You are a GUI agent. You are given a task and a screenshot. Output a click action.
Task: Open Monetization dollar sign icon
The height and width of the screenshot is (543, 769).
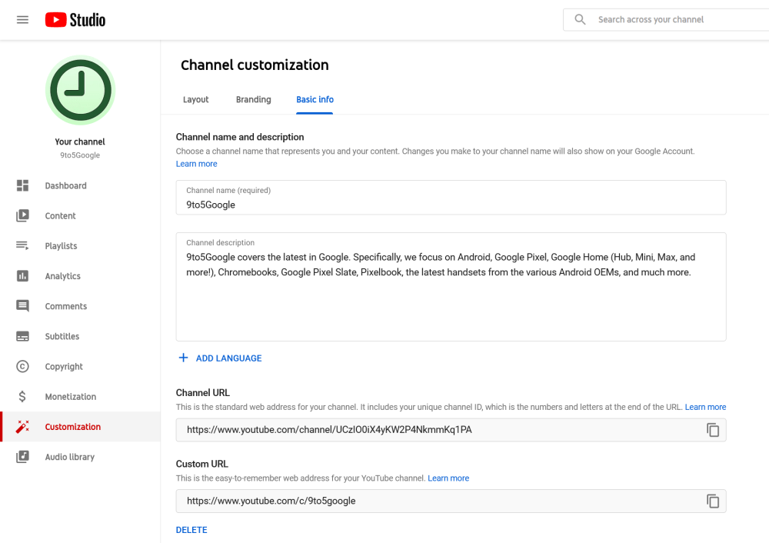click(x=23, y=397)
